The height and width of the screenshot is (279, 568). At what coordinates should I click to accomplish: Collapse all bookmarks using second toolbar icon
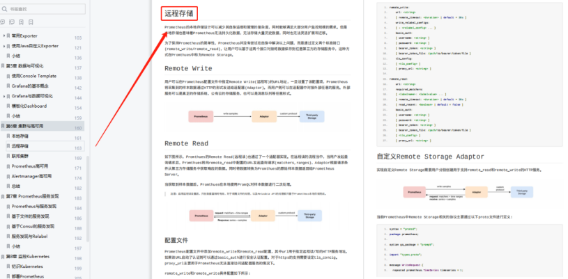(12, 22)
